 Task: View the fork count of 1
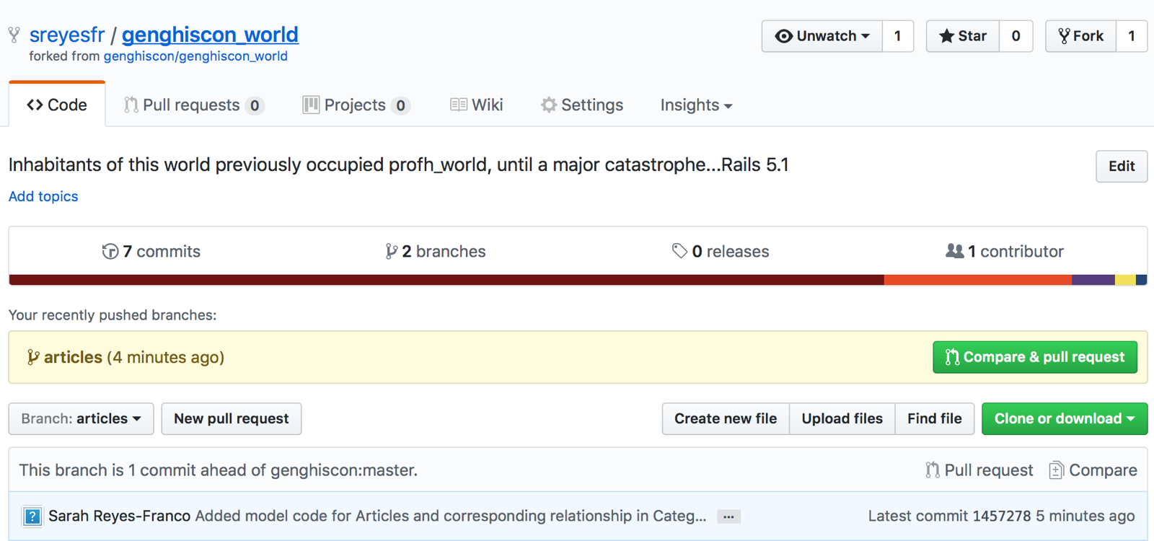pyautogui.click(x=1132, y=36)
